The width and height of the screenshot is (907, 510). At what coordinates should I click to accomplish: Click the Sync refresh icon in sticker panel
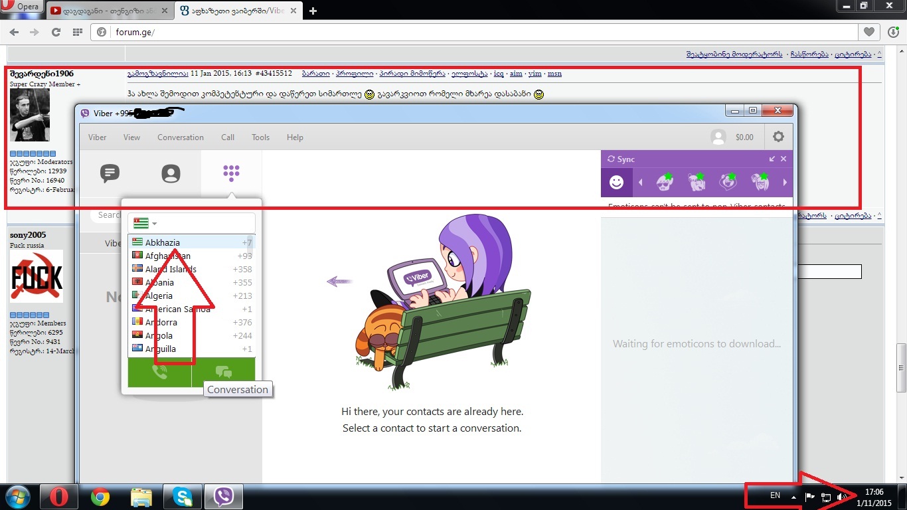[x=611, y=159]
